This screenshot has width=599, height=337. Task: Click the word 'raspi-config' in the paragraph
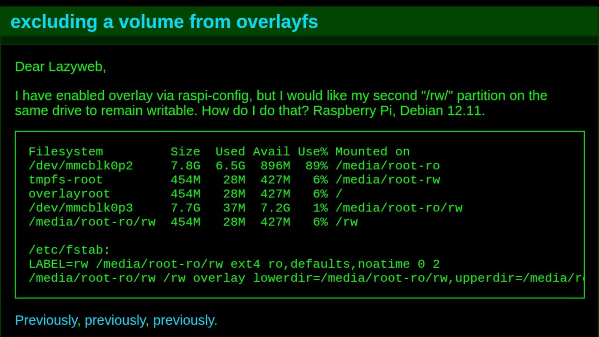[215, 96]
